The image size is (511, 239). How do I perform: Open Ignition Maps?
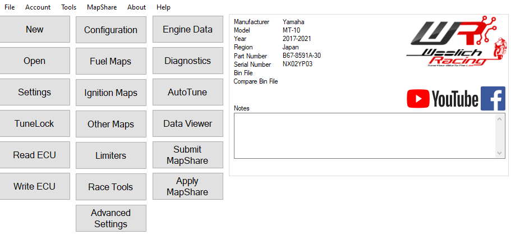tap(111, 93)
